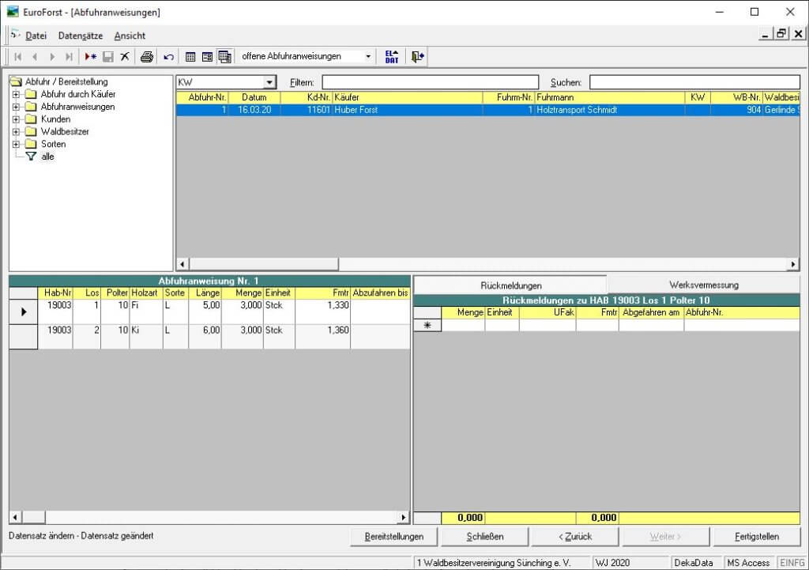Click the ELDAT export icon
Screen dimensions: 809x570
click(x=392, y=57)
